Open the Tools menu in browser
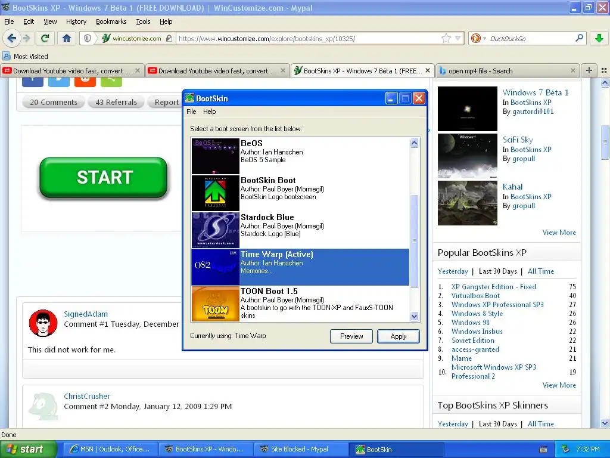 143,21
